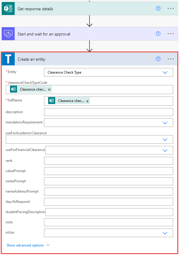Select the Forms token in clearanceCheckTypeCode
Viewport: 179px width, 255px height.
pos(31,89)
